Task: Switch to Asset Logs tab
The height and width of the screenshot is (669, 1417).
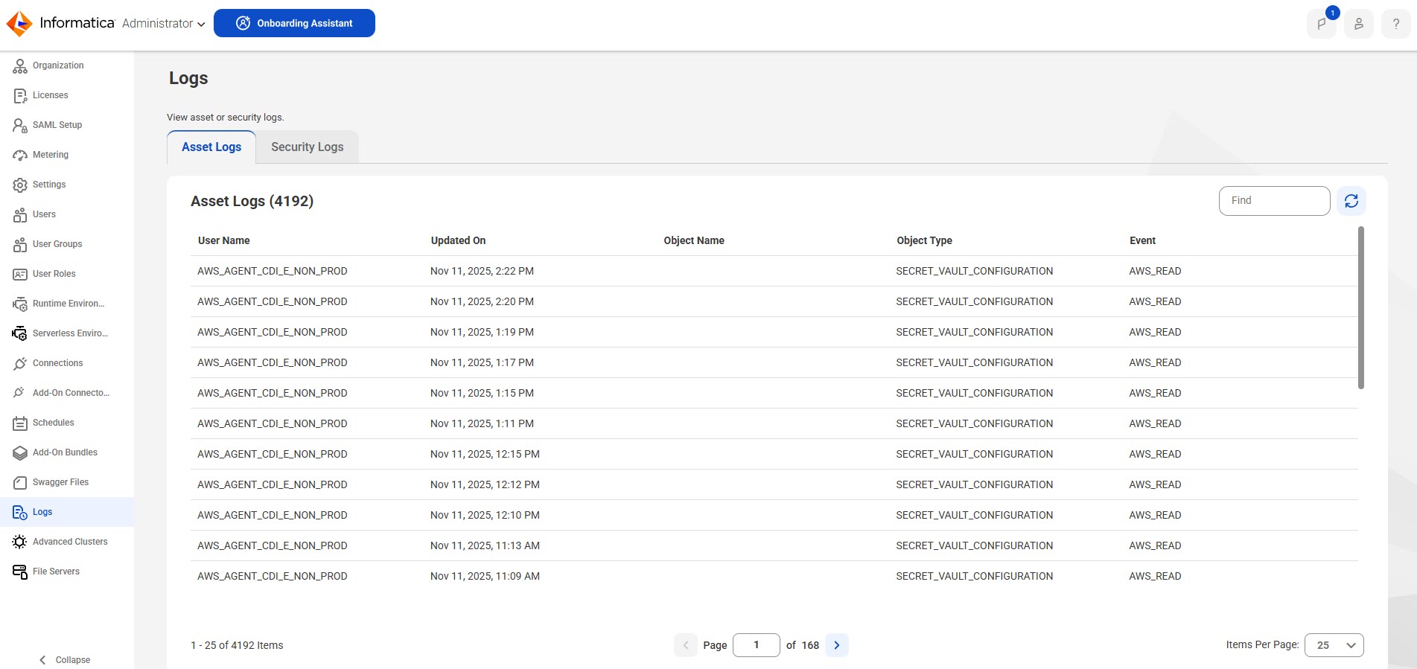Action: coord(211,147)
